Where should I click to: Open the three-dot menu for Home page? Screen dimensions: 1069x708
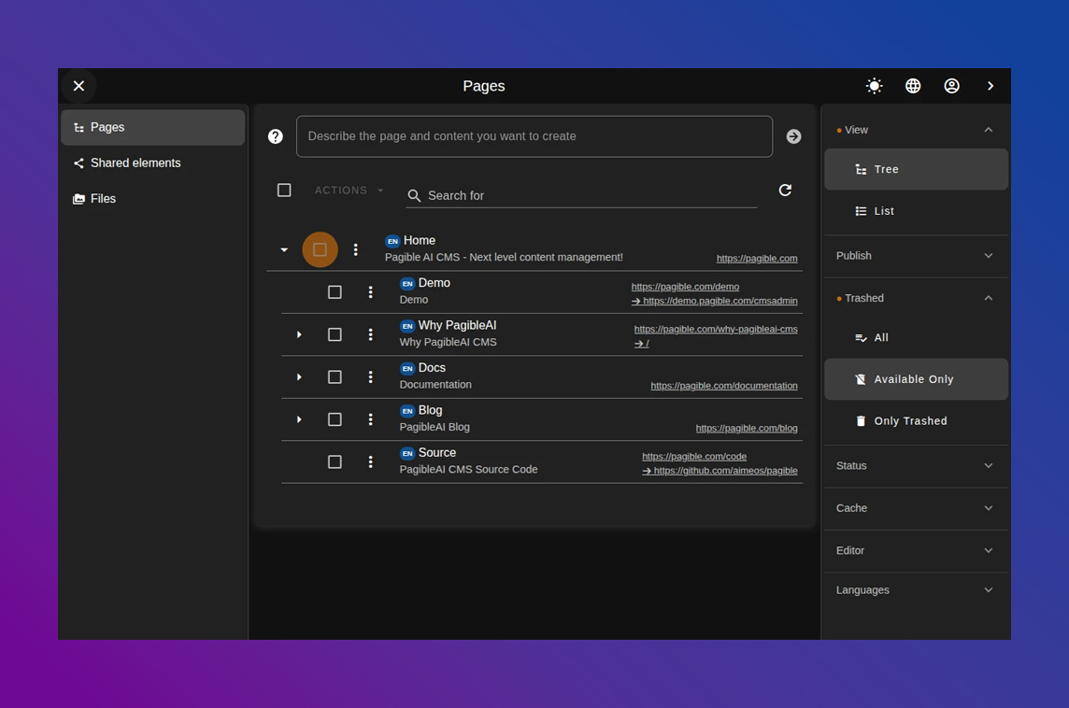pyautogui.click(x=355, y=249)
